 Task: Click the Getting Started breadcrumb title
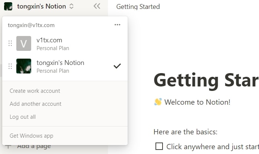[138, 7]
